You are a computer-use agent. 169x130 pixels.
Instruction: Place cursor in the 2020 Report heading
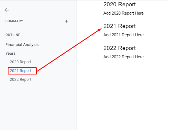click(119, 4)
